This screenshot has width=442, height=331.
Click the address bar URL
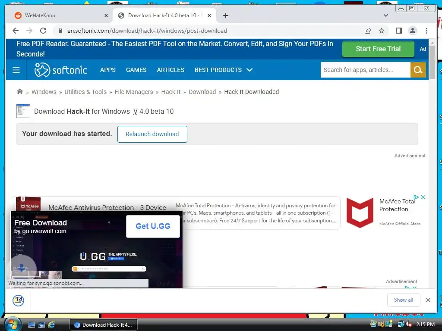(x=147, y=31)
